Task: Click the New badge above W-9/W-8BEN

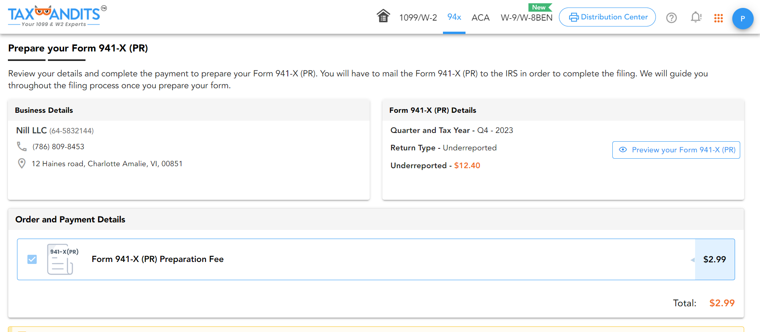Action: (x=539, y=8)
